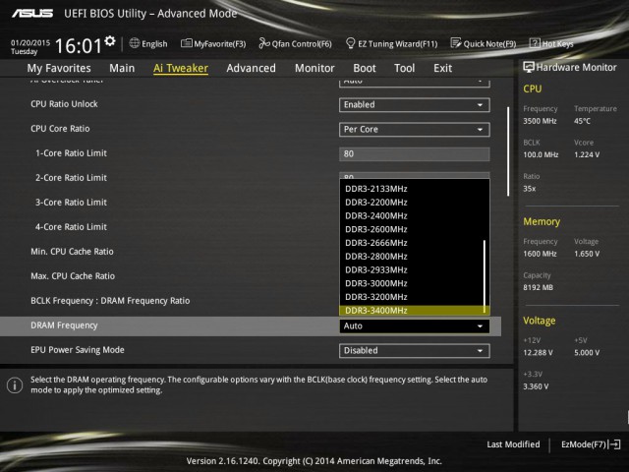Select the 4-Core Ratio Limit label
629x472 pixels.
[71, 227]
